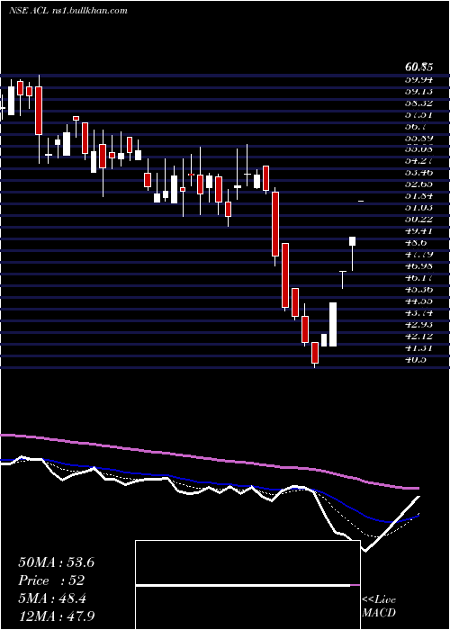Click the MACD label
This screenshot has width=450, height=630.
click(x=379, y=613)
